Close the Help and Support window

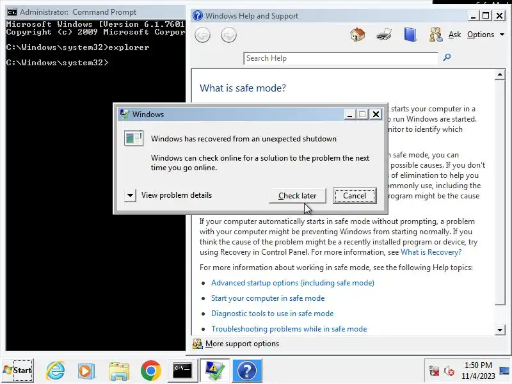click(499, 15)
